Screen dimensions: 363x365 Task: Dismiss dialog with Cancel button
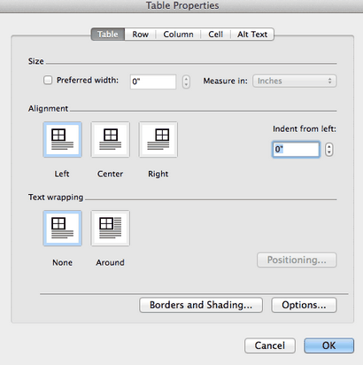(270, 346)
